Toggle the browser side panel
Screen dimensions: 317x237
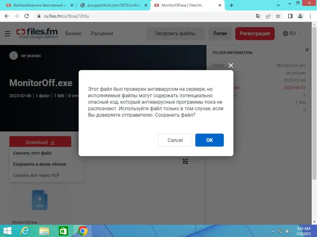click(290, 16)
